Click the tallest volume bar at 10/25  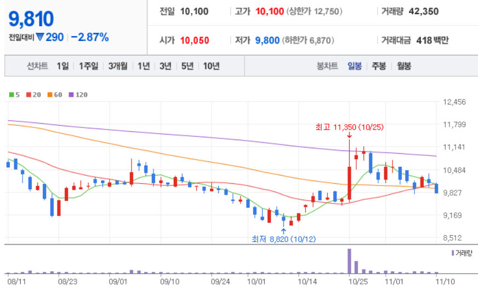click(349, 261)
